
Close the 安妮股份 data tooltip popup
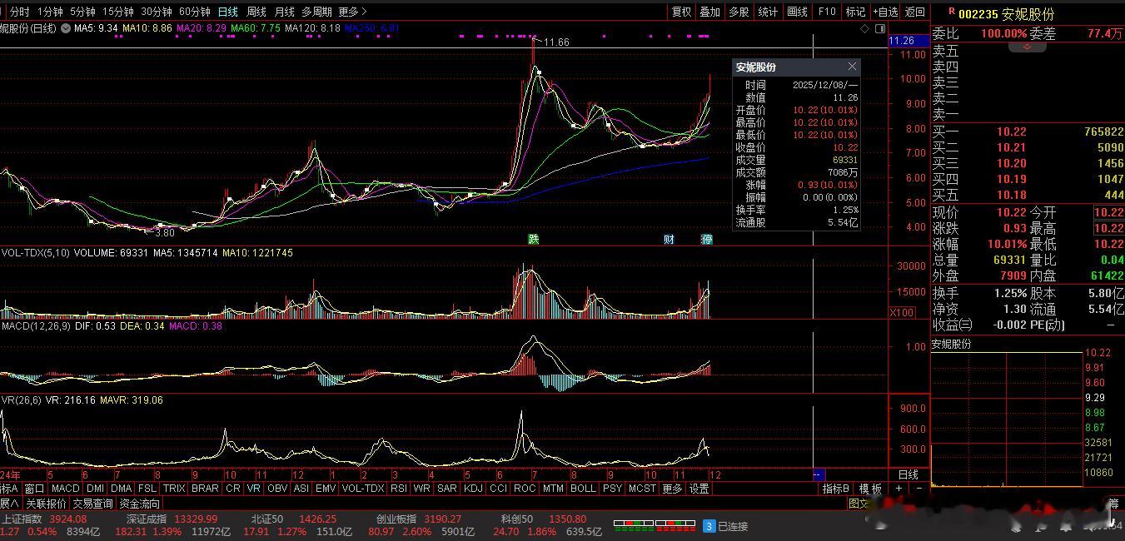pos(852,67)
